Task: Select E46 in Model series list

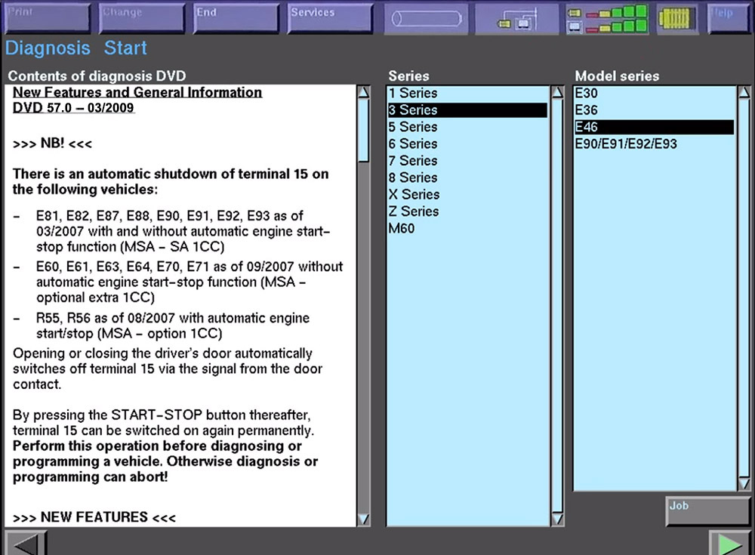Action: [654, 127]
